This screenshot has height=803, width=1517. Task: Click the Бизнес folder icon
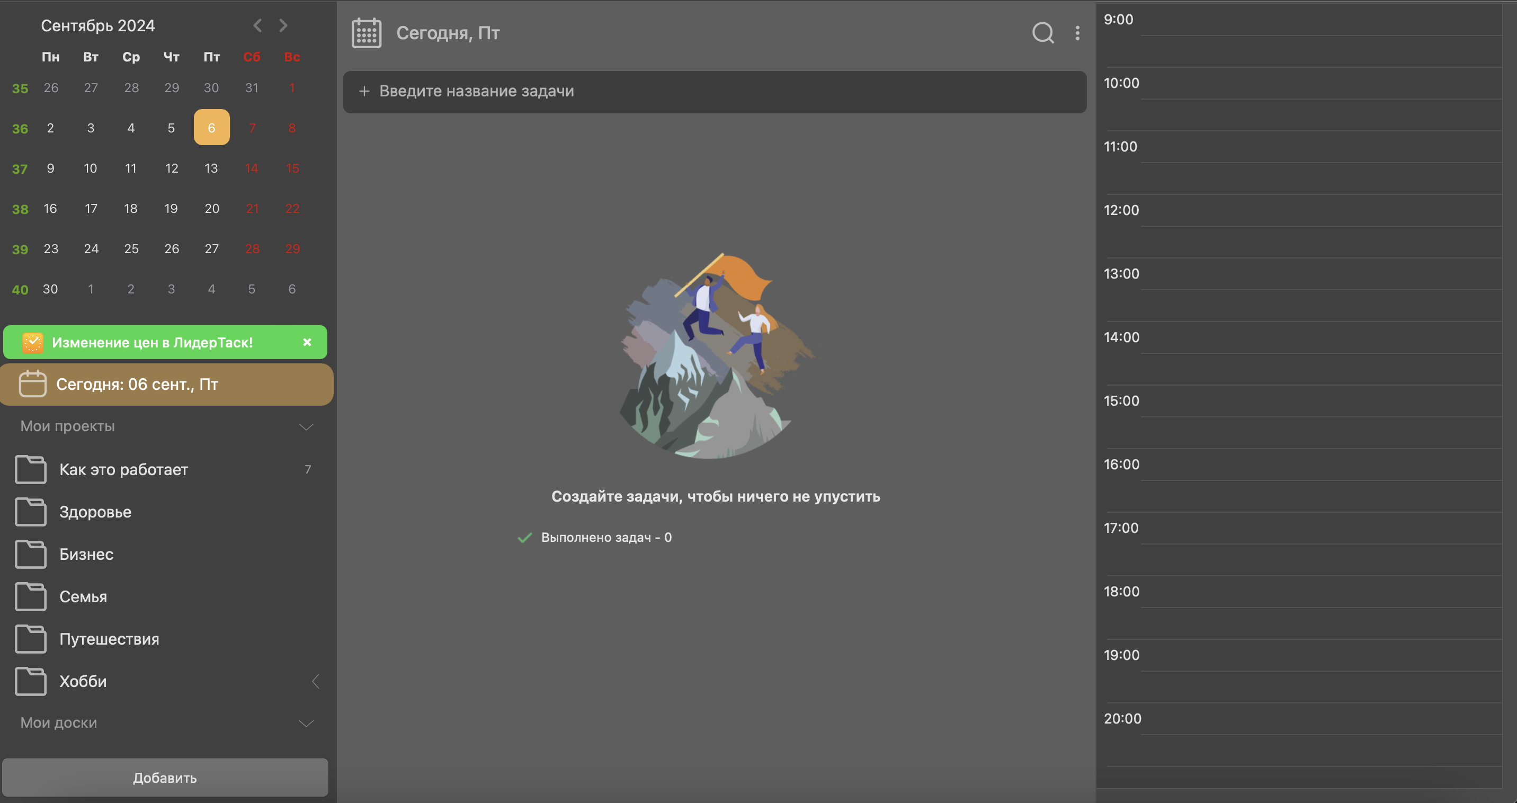click(x=31, y=554)
